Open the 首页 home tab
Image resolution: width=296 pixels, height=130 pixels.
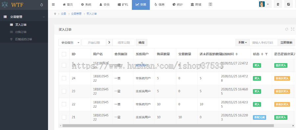tap(68, 5)
